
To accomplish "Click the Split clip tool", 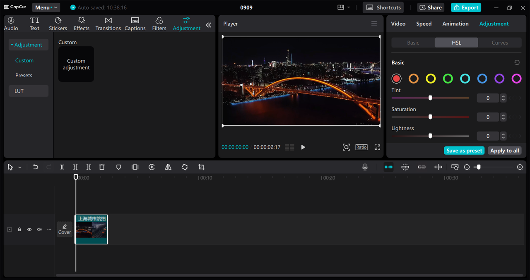I will [x=62, y=167].
